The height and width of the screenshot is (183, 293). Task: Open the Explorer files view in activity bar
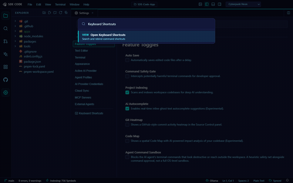point(5,16)
